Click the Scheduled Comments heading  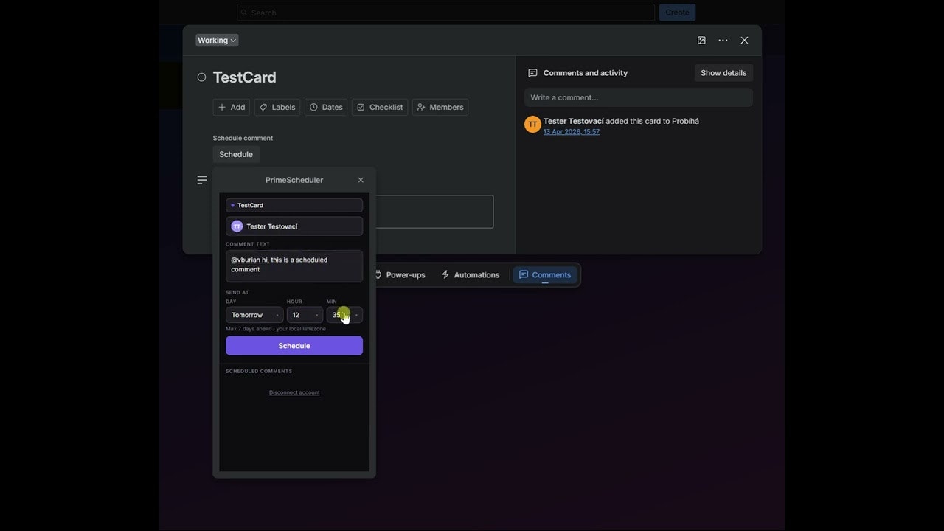coord(259,371)
